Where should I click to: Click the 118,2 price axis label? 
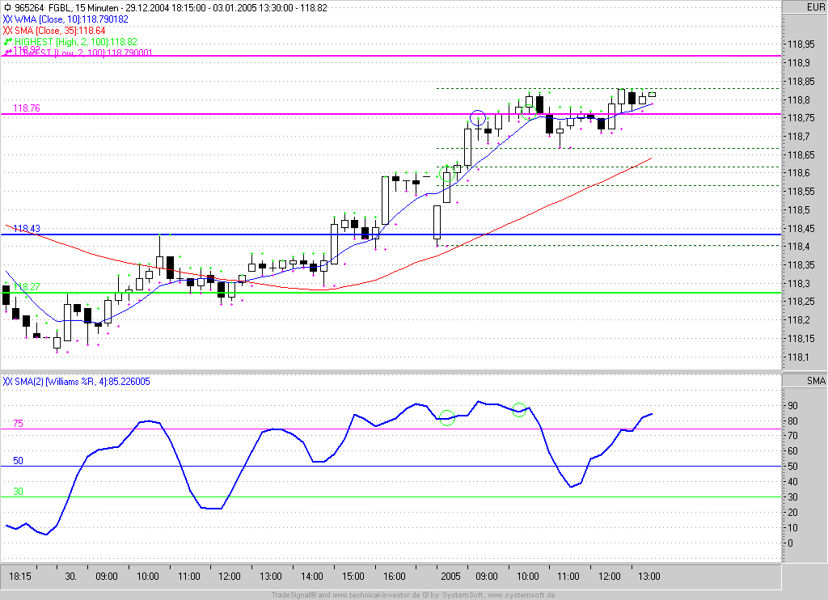point(798,319)
